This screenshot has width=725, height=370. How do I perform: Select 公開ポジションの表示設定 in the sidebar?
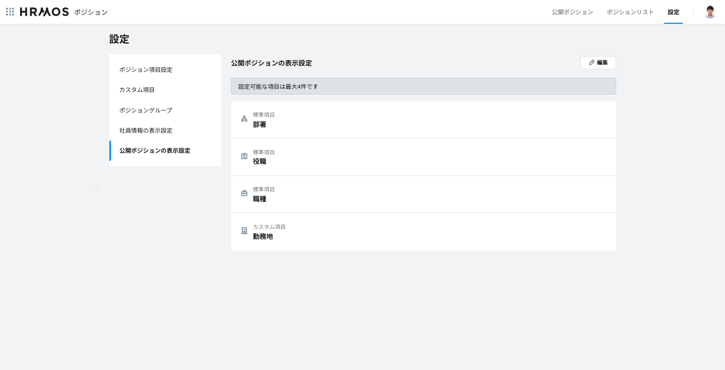[155, 151]
